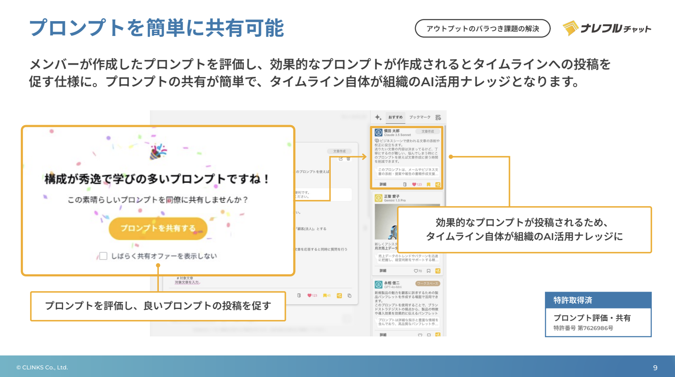Click the heart icon on 正聖 愛子's card
The width and height of the screenshot is (675, 377).
click(x=416, y=271)
